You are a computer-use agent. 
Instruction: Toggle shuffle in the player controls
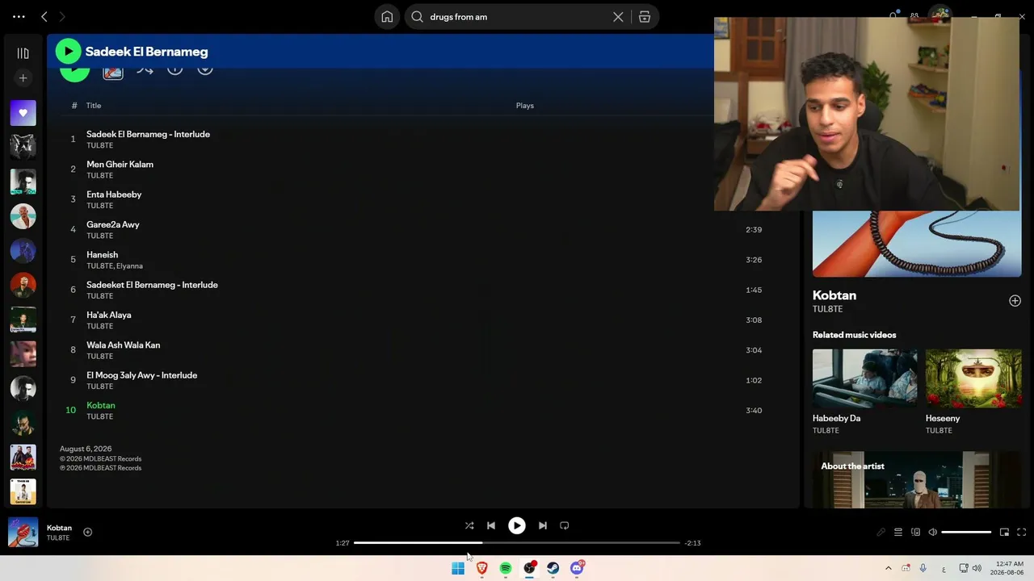pyautogui.click(x=469, y=525)
